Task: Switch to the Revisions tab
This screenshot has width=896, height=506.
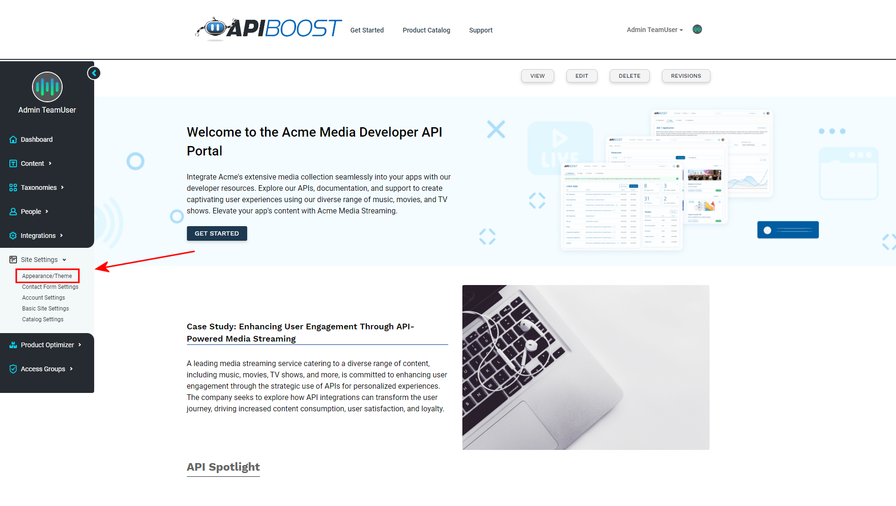Action: pos(686,76)
